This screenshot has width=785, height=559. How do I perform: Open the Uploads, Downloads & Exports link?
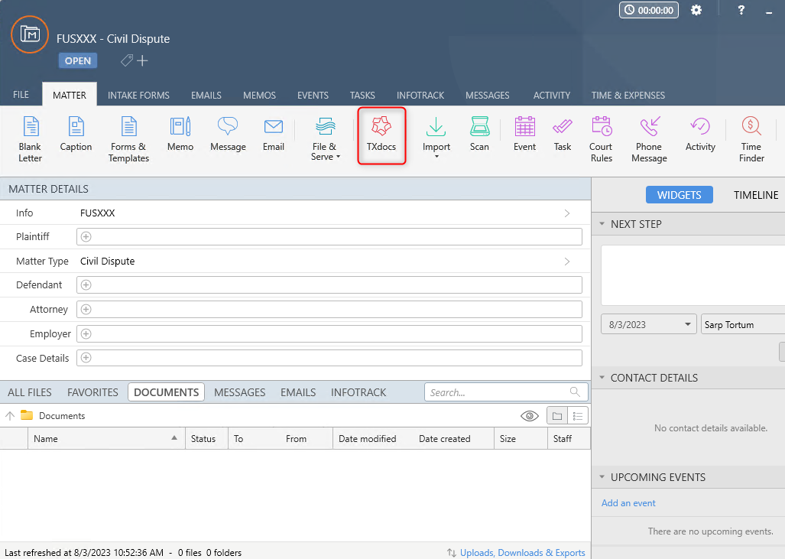[x=521, y=553]
